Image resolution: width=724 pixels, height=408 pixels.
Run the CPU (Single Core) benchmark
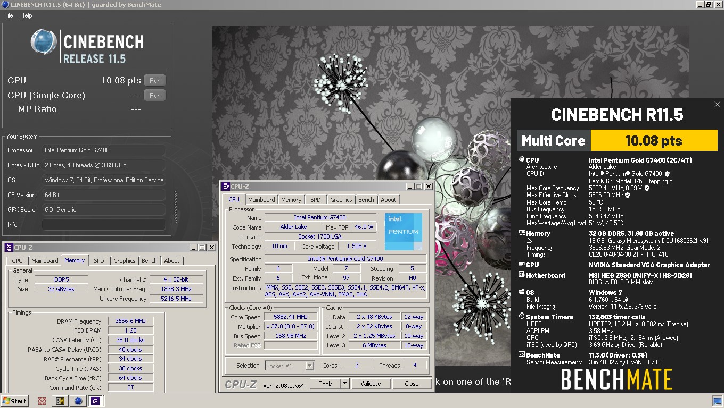pyautogui.click(x=155, y=96)
